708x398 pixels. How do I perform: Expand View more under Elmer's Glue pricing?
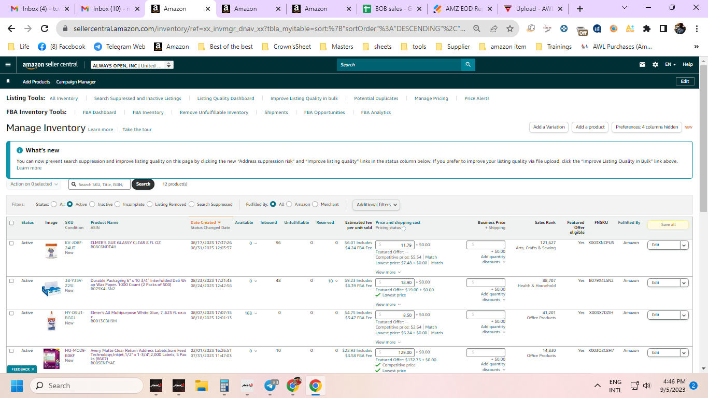[x=387, y=272]
